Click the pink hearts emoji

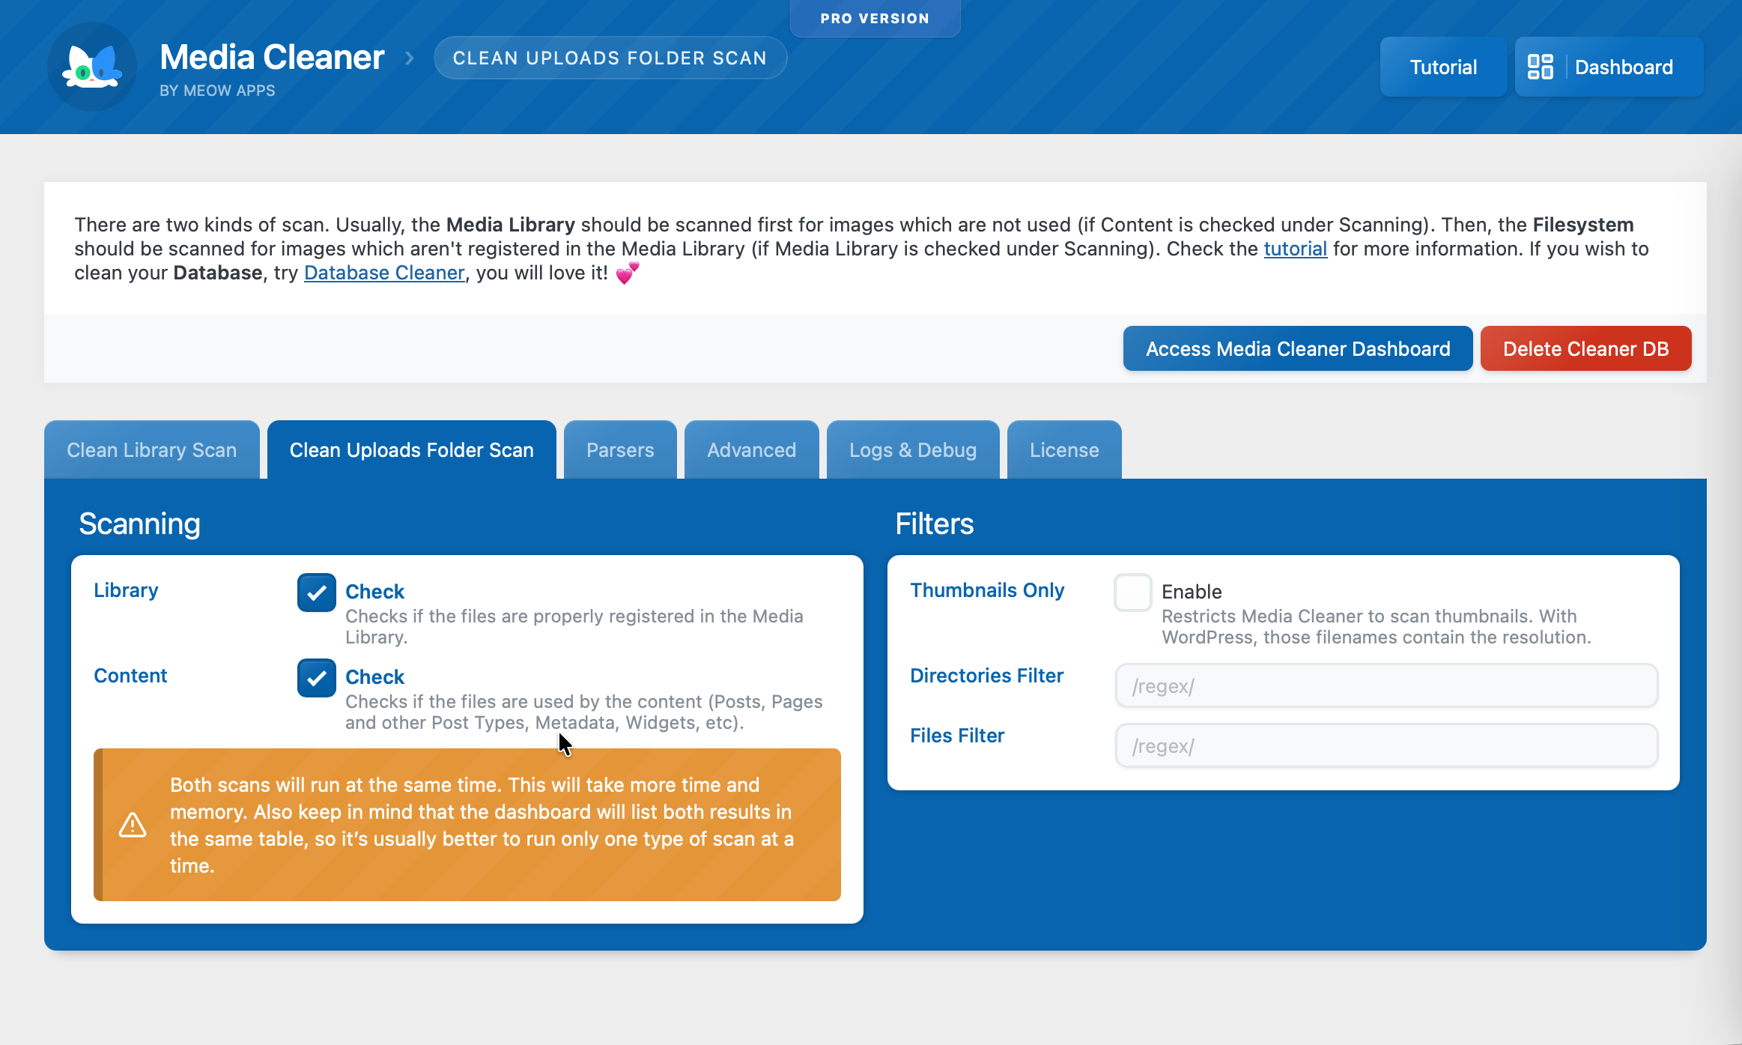(x=628, y=273)
